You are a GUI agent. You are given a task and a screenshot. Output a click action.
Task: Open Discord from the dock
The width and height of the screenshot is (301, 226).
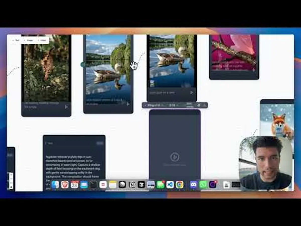(194, 185)
